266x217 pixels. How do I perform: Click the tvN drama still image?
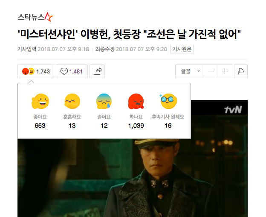point(133,177)
